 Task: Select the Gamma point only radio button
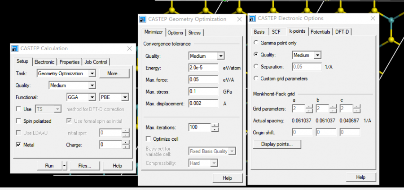[256, 43]
